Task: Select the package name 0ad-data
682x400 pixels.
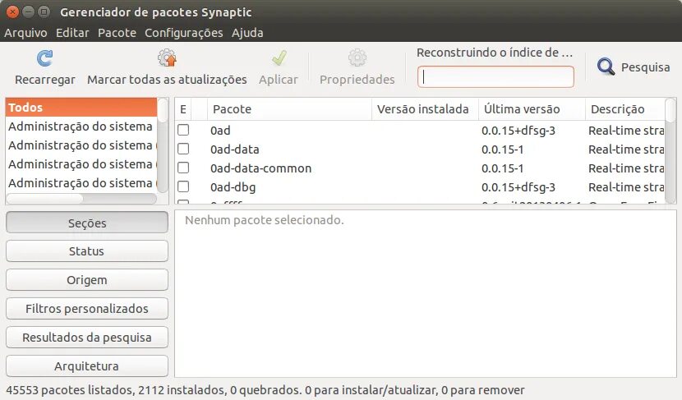Action: [234, 149]
